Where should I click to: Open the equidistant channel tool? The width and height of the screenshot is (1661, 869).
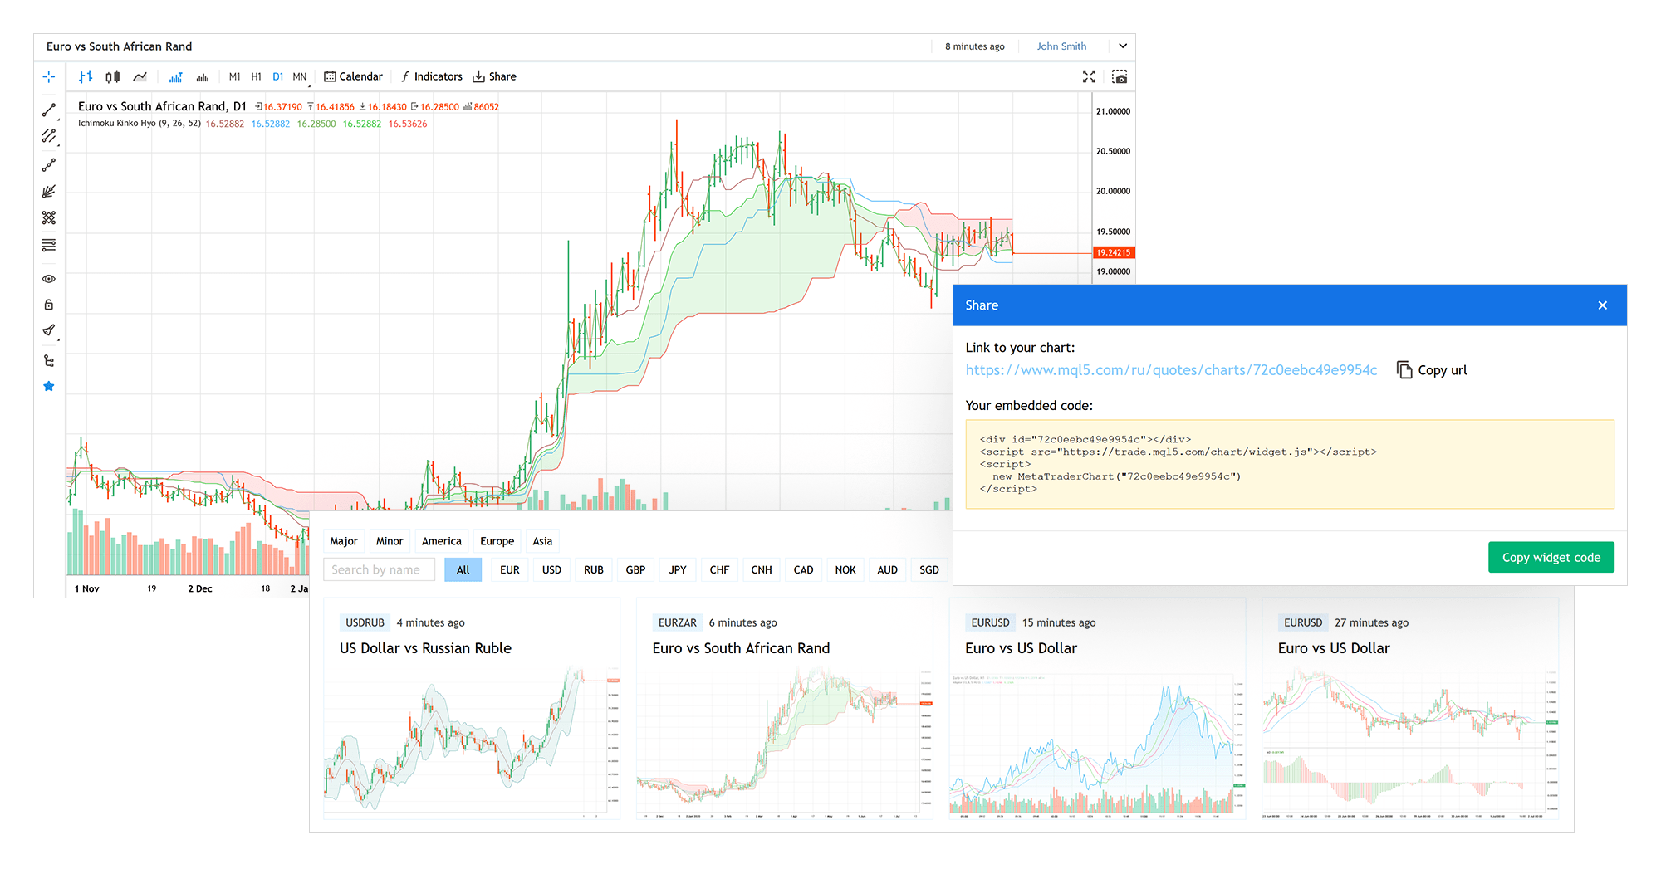pos(49,136)
